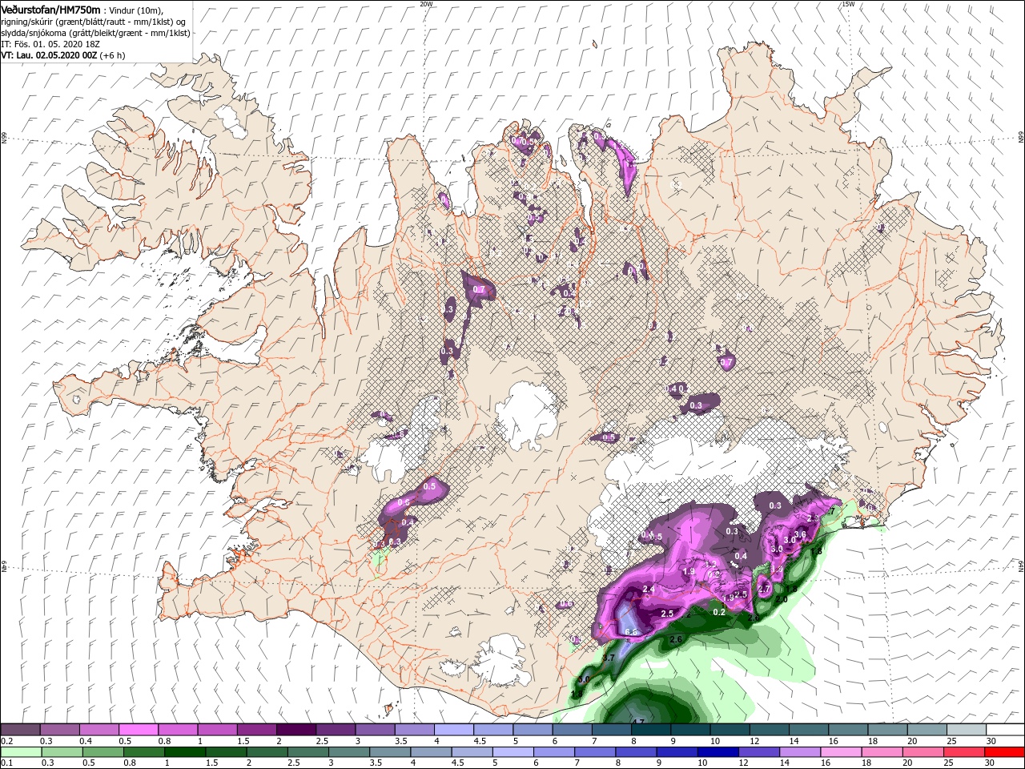Select the violet rain scale swatch at 12
This screenshot has width=1025, height=769.
point(758,752)
